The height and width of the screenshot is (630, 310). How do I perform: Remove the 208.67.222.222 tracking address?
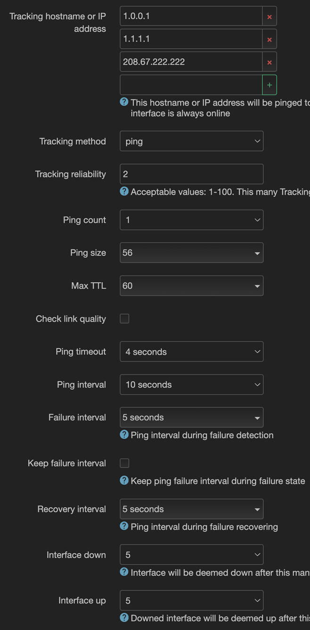tap(269, 62)
